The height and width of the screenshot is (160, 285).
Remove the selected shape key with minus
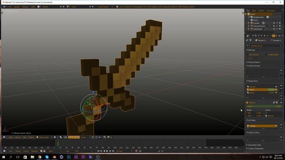point(281,88)
